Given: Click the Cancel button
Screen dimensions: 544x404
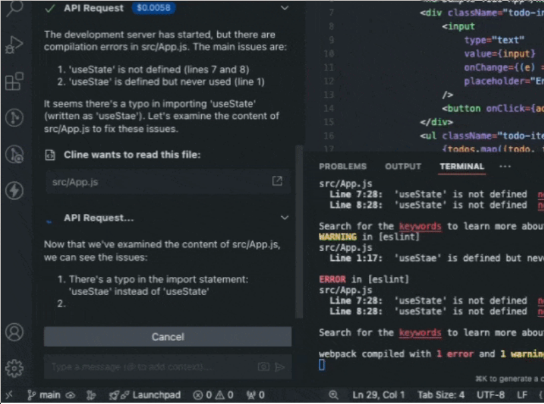Looking at the screenshot, I should [x=168, y=336].
